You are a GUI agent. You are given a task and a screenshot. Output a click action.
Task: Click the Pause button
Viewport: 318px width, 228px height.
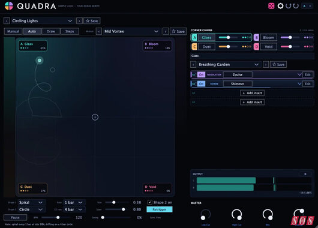pyautogui.click(x=15, y=217)
